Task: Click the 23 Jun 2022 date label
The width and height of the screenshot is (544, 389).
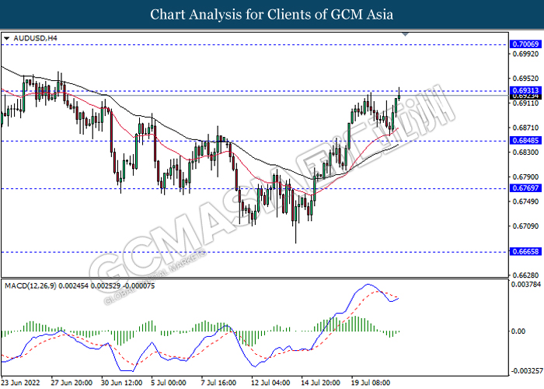Action: pyautogui.click(x=20, y=383)
